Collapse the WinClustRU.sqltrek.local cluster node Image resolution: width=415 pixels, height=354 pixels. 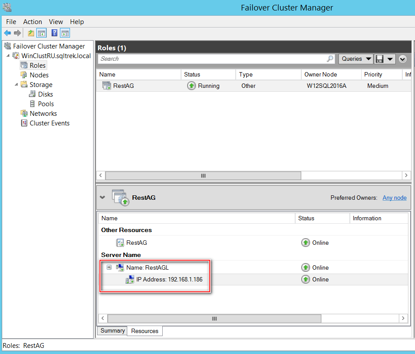click(x=8, y=56)
